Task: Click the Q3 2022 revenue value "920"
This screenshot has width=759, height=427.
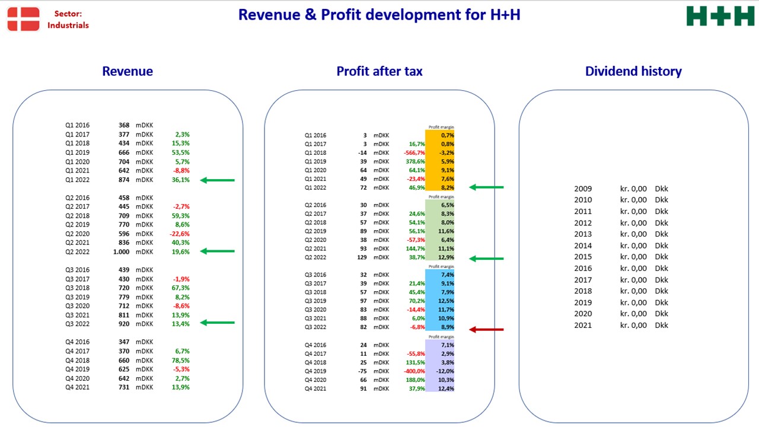Action: click(123, 324)
